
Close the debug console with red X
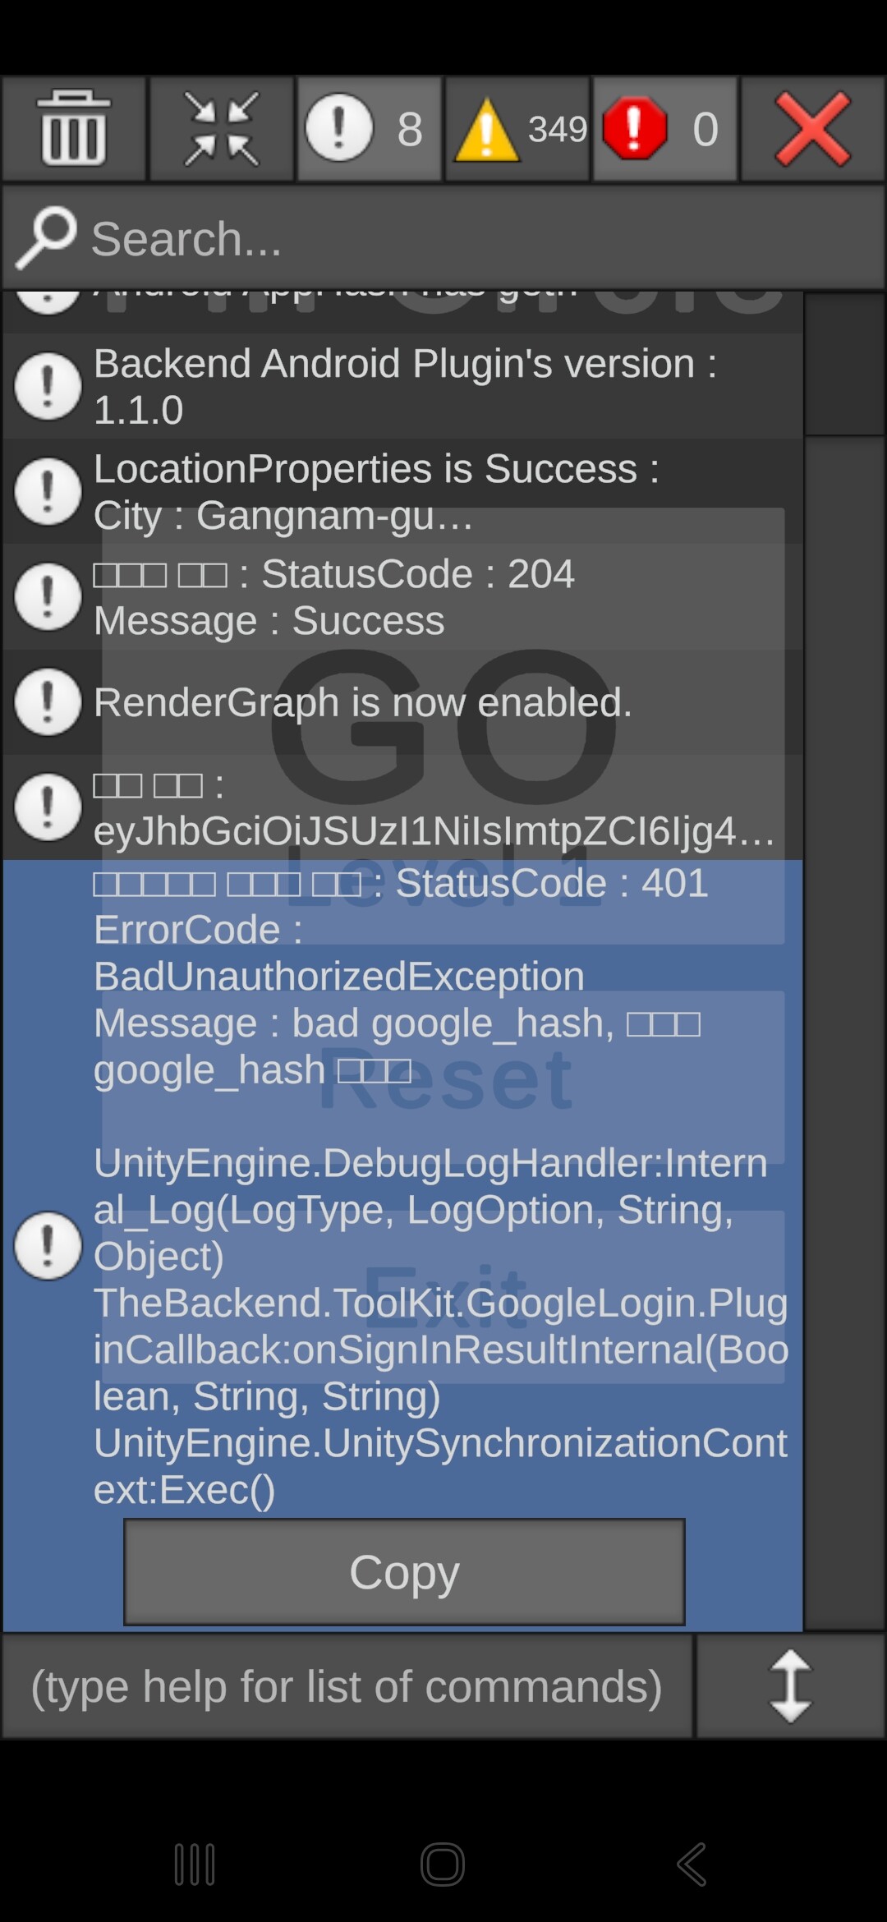pos(812,129)
